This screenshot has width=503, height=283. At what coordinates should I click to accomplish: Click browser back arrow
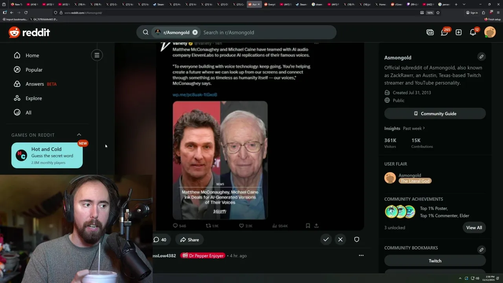11,13
